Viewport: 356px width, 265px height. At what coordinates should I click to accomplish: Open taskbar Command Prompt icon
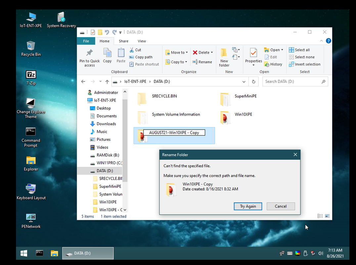coord(39,253)
